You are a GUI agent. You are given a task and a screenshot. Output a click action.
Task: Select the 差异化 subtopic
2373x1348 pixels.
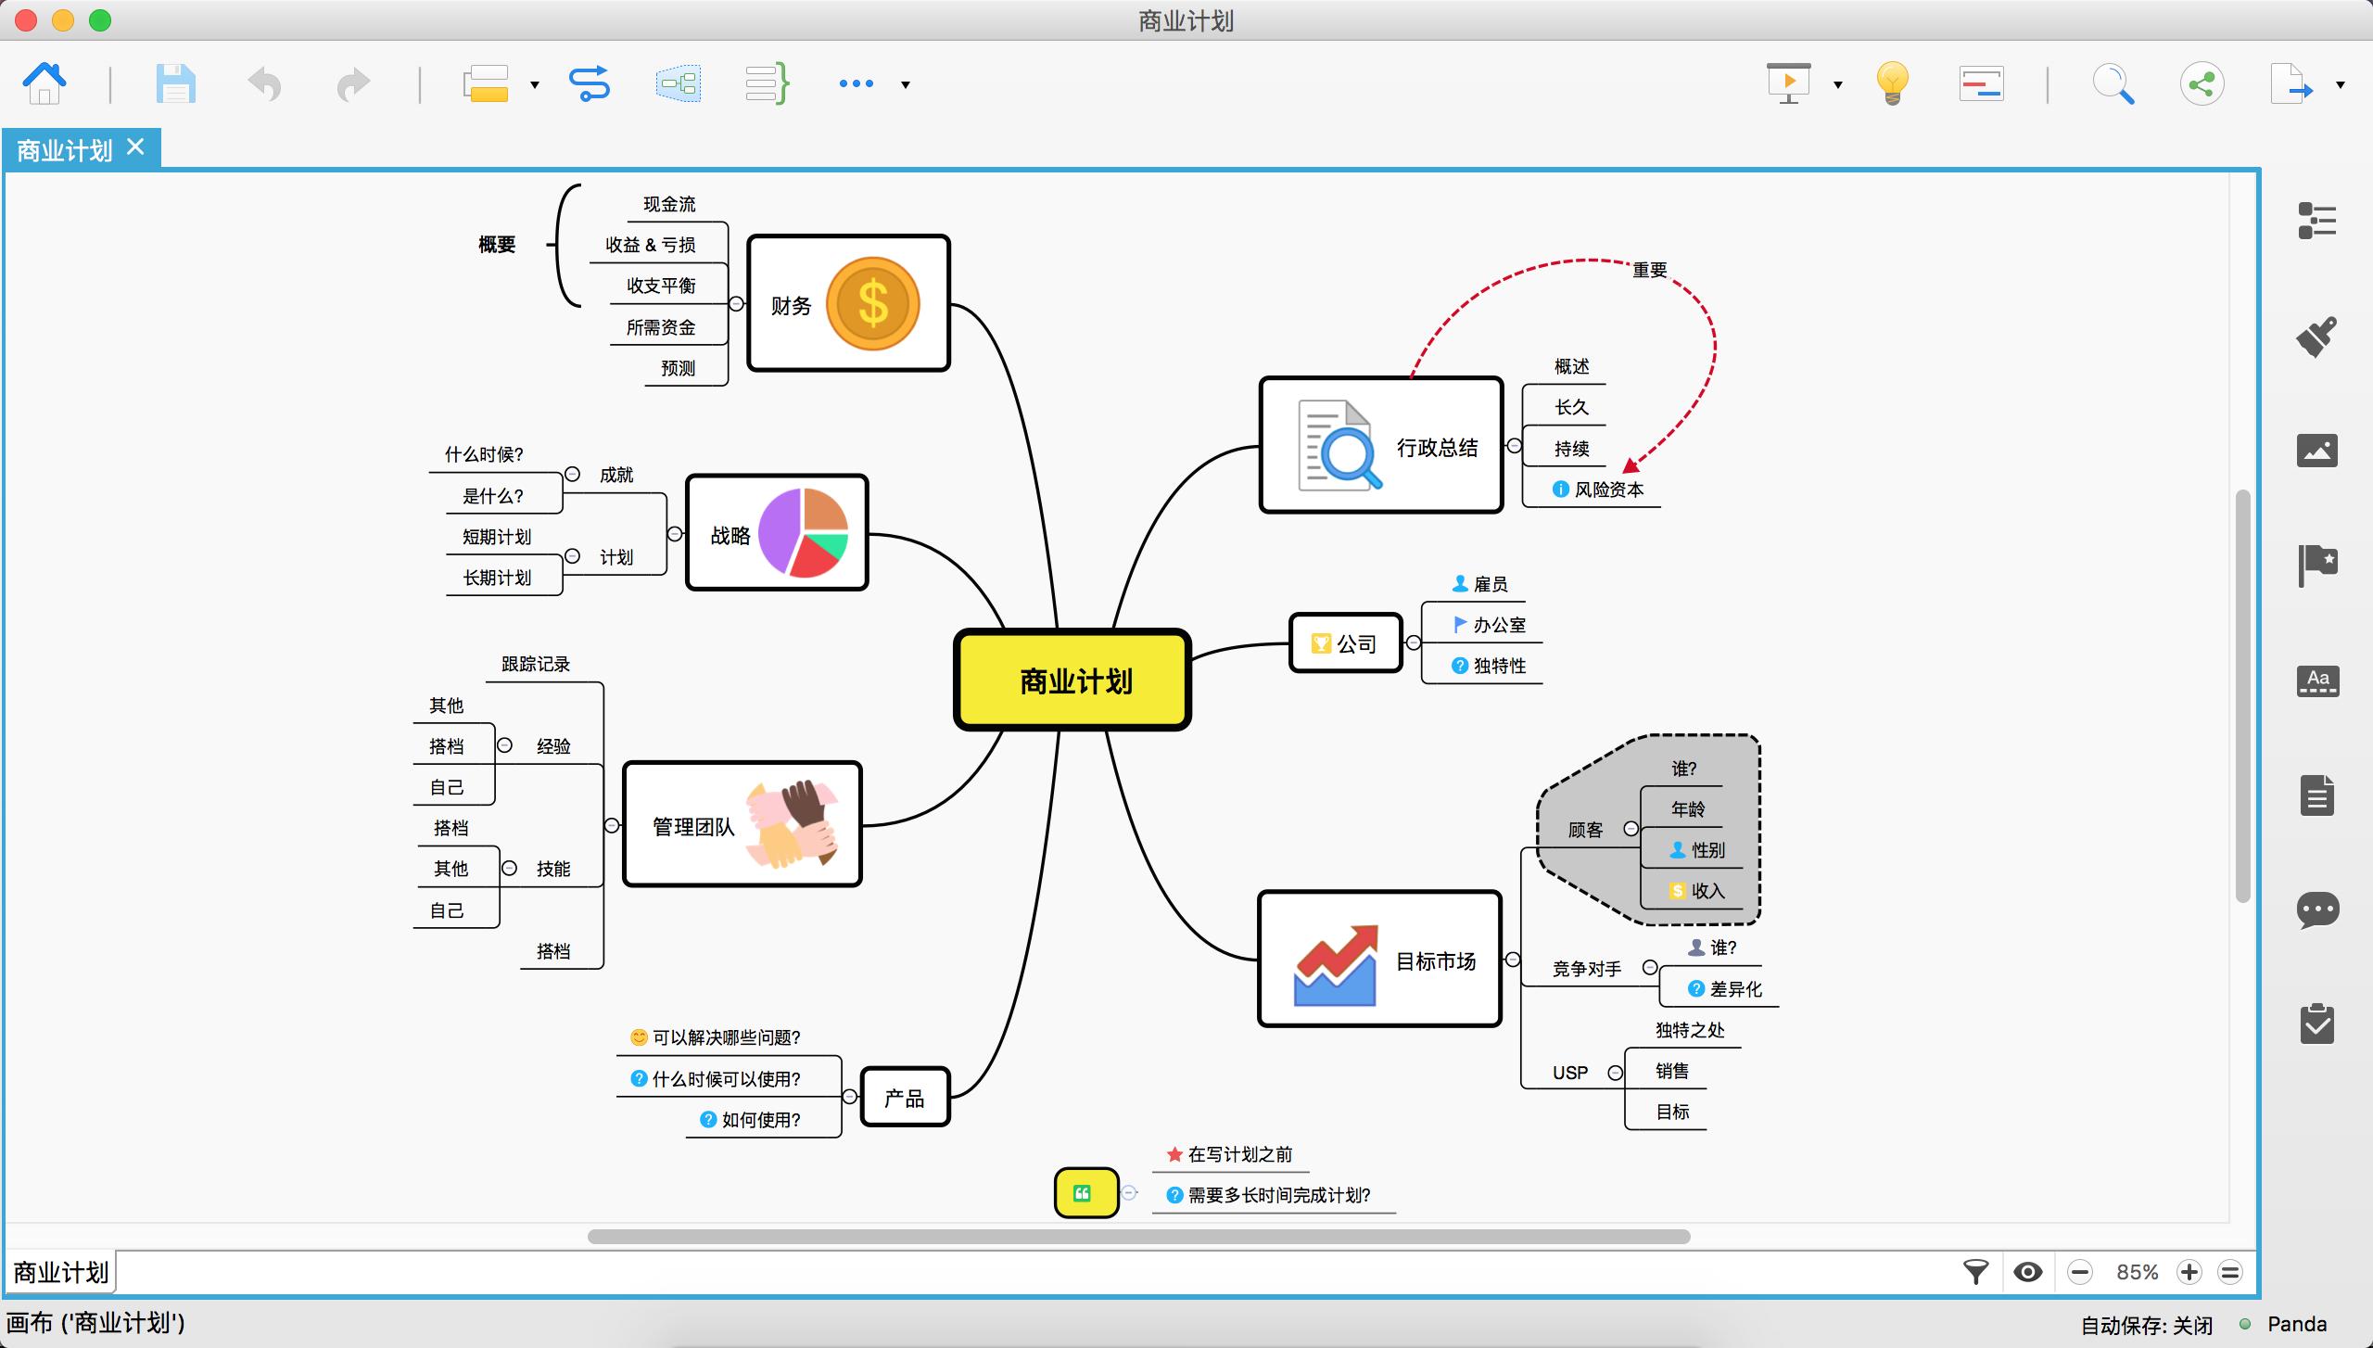[x=1724, y=988]
